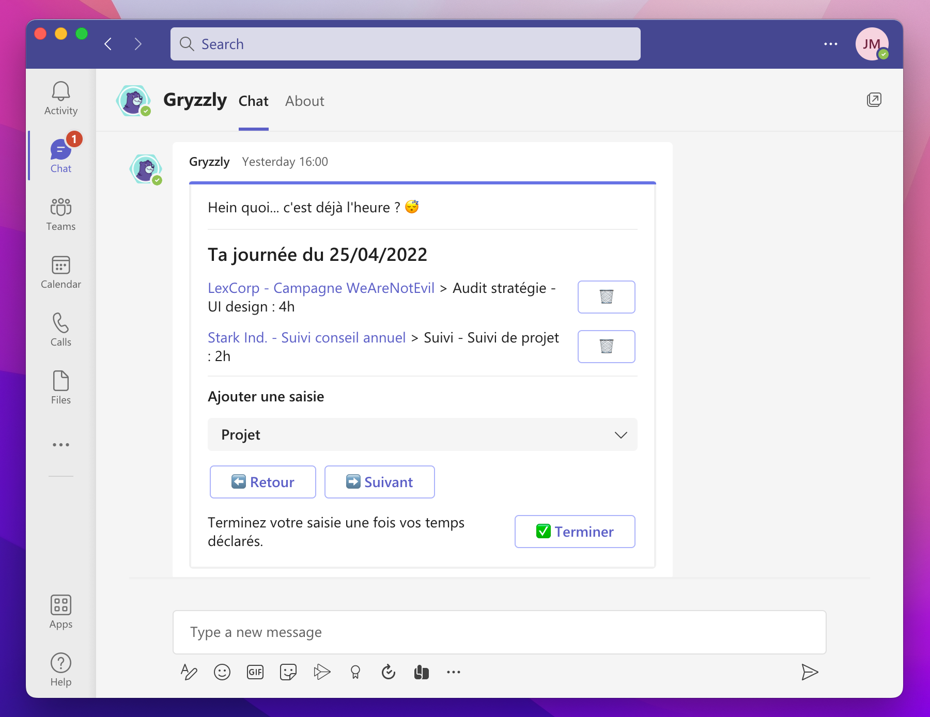Expand the Projet dropdown

click(x=422, y=434)
